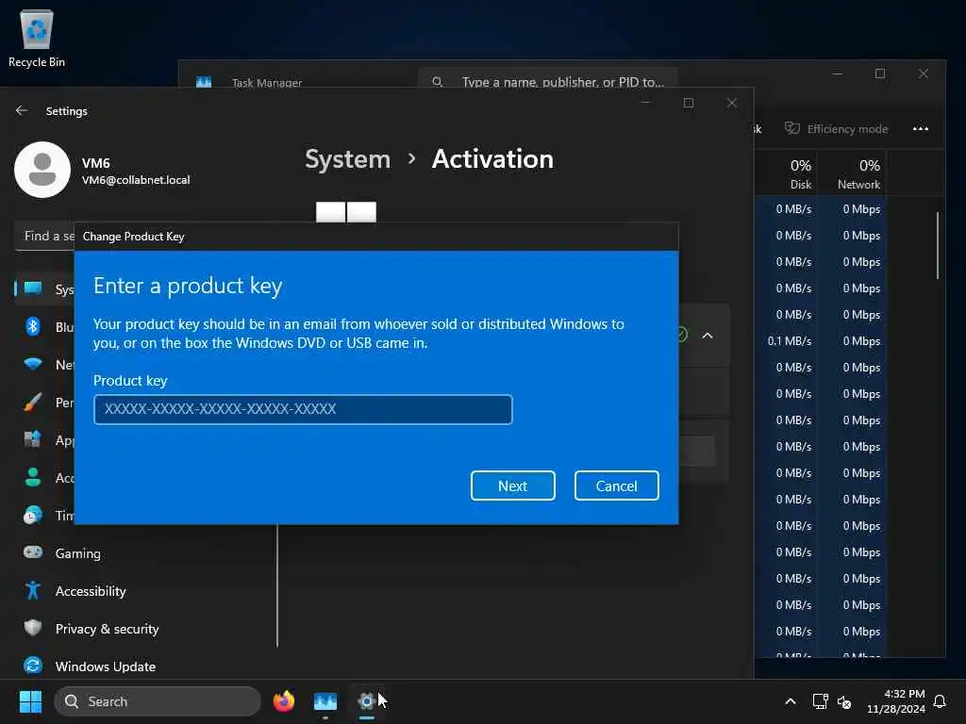The height and width of the screenshot is (724, 966).
Task: Click Task Manager search magnifier icon
Action: (438, 81)
